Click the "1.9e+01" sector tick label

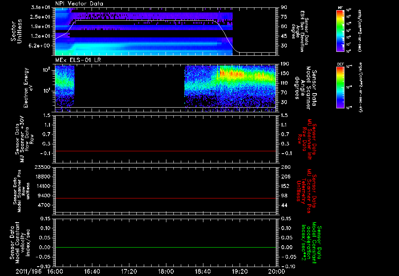tap(40, 27)
